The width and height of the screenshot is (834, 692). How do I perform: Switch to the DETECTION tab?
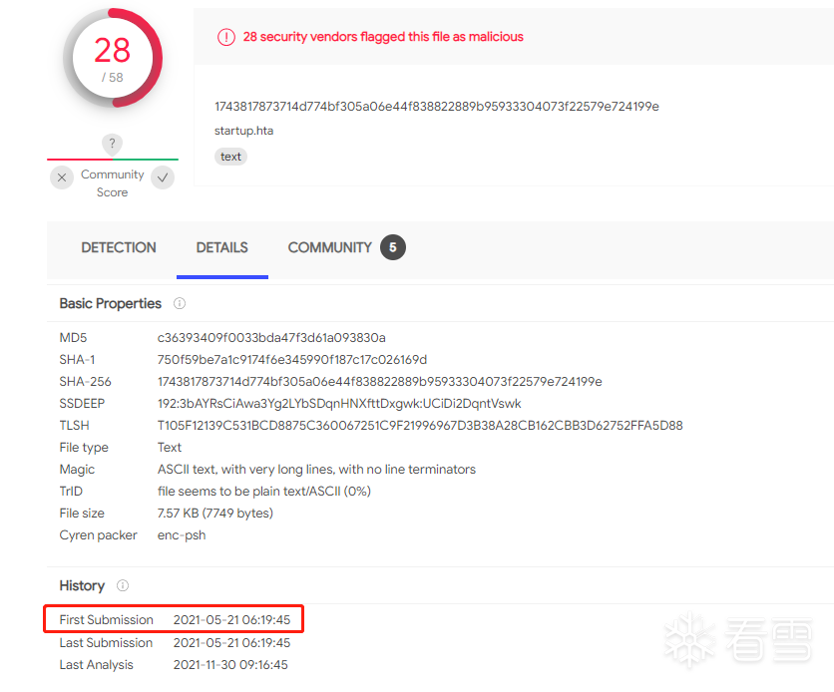119,247
